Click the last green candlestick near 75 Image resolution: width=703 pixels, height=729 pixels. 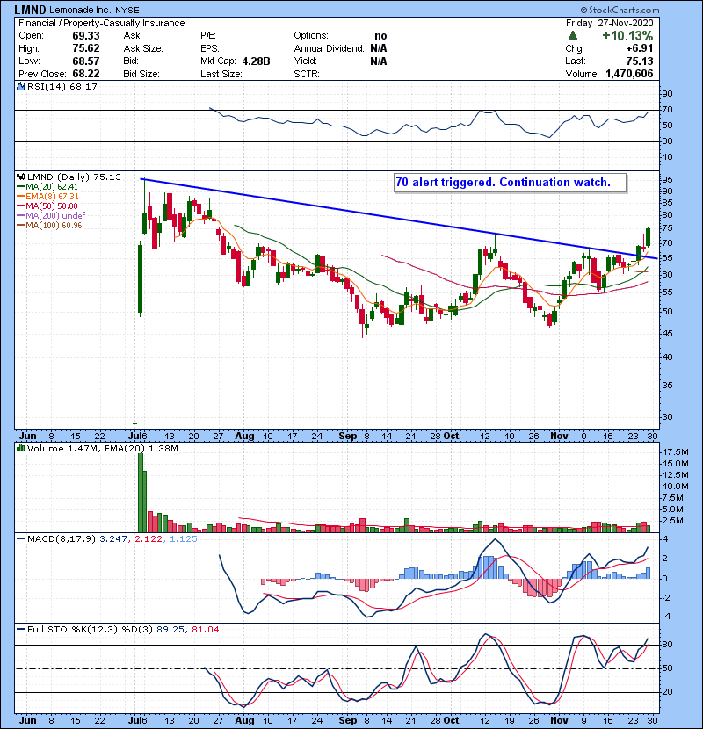pos(649,237)
